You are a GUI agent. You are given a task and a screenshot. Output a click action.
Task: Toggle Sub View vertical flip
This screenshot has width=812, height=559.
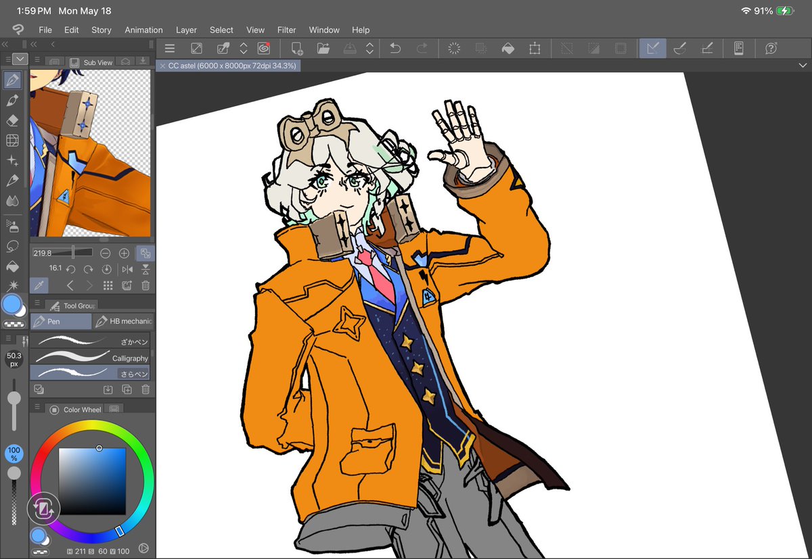145,269
